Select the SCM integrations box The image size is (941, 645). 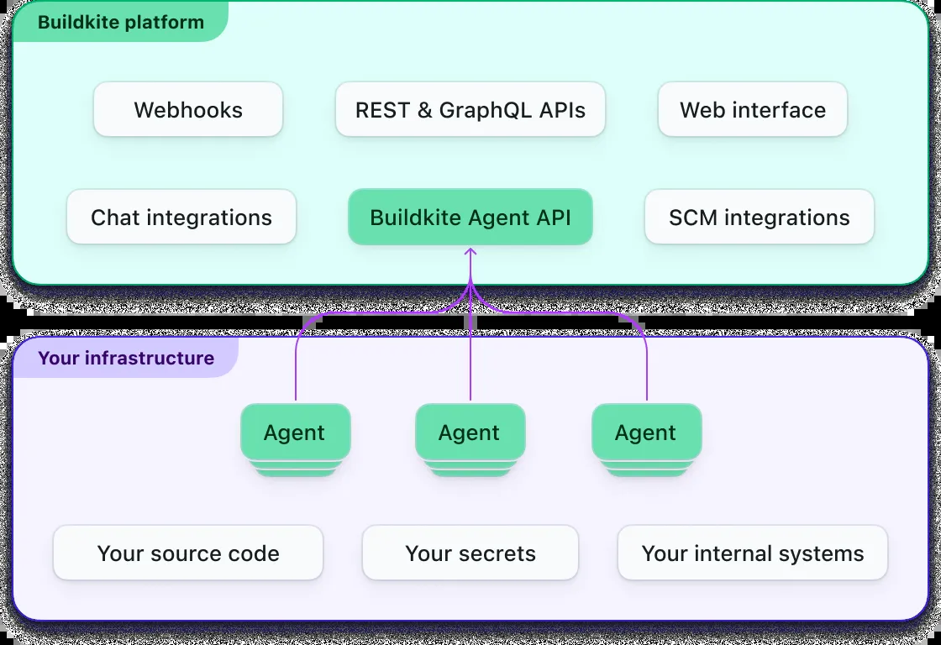tap(760, 217)
